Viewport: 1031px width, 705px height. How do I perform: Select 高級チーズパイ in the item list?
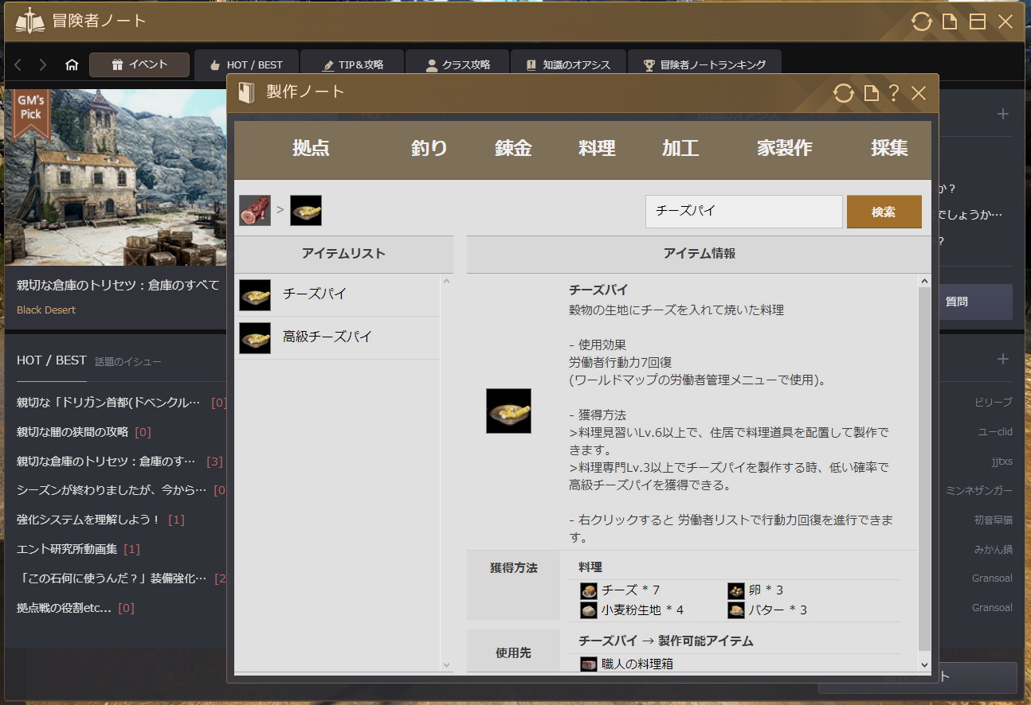tap(327, 337)
